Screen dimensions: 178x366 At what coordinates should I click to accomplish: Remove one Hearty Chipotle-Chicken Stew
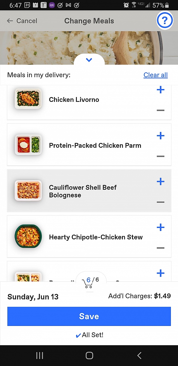click(160, 248)
